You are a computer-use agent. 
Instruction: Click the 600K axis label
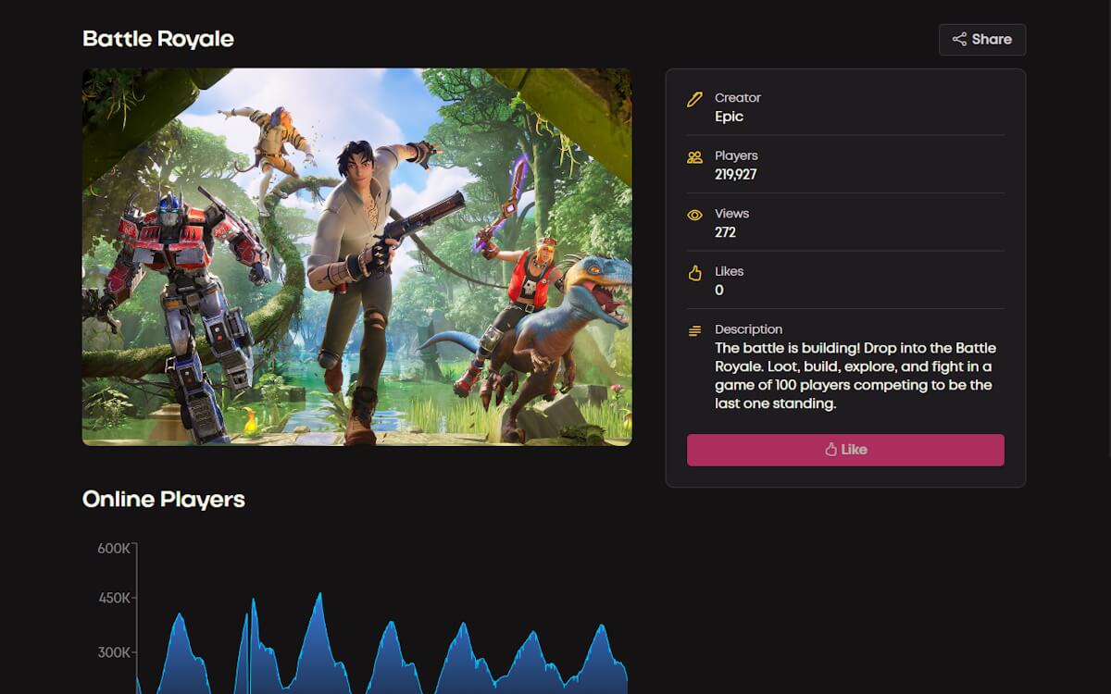coord(114,549)
